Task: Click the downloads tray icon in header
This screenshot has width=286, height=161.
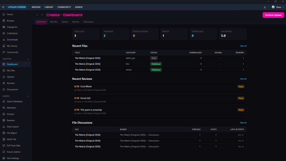Action: (x=265, y=7)
